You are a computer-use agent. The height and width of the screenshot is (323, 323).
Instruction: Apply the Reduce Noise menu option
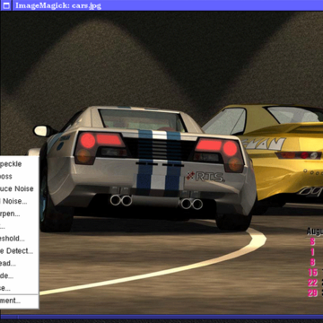19,188
